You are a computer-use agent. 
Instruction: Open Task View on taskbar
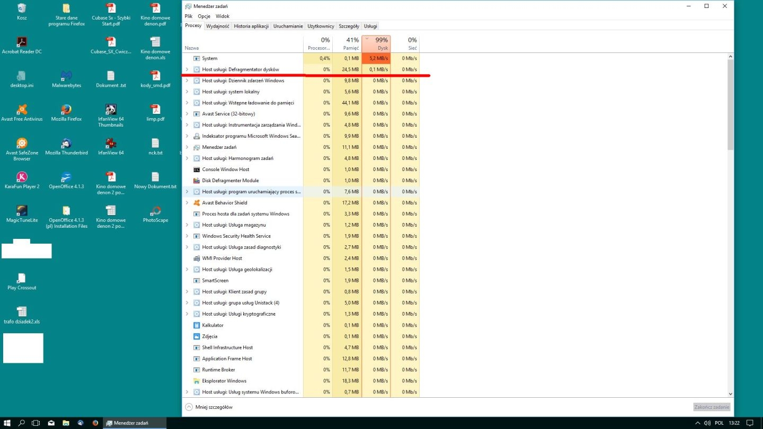coord(36,423)
